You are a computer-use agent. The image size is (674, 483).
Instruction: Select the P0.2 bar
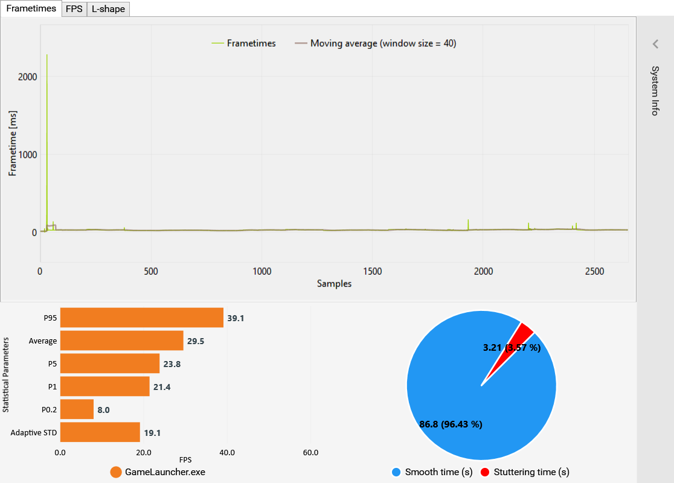pos(77,409)
